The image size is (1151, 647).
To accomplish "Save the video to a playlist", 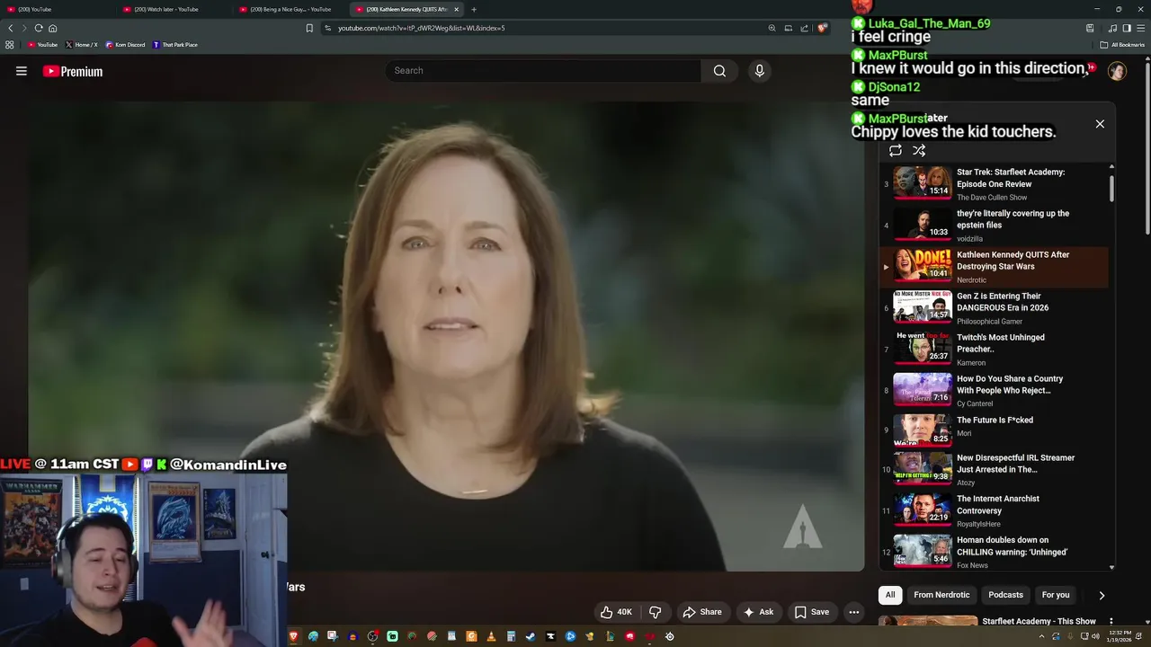I will 812,612.
